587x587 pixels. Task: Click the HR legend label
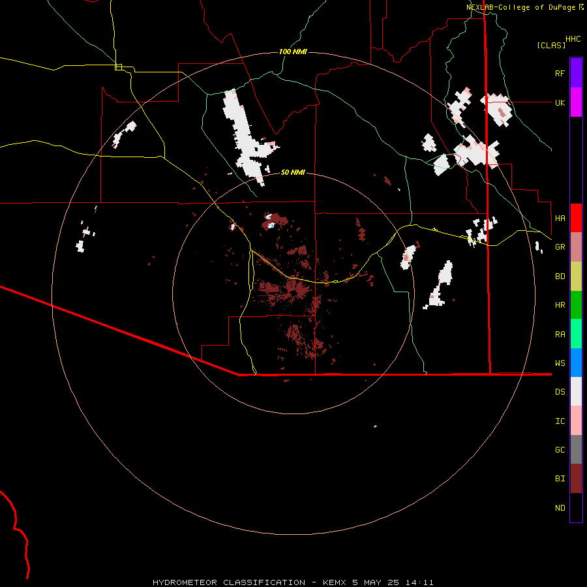pos(560,305)
